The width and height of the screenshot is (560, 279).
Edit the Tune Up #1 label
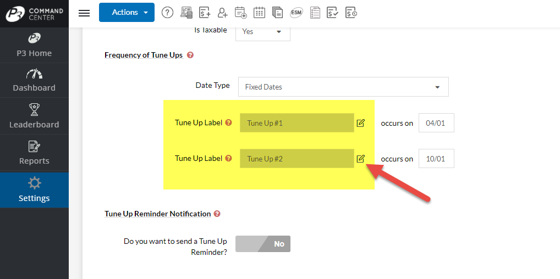pos(360,123)
